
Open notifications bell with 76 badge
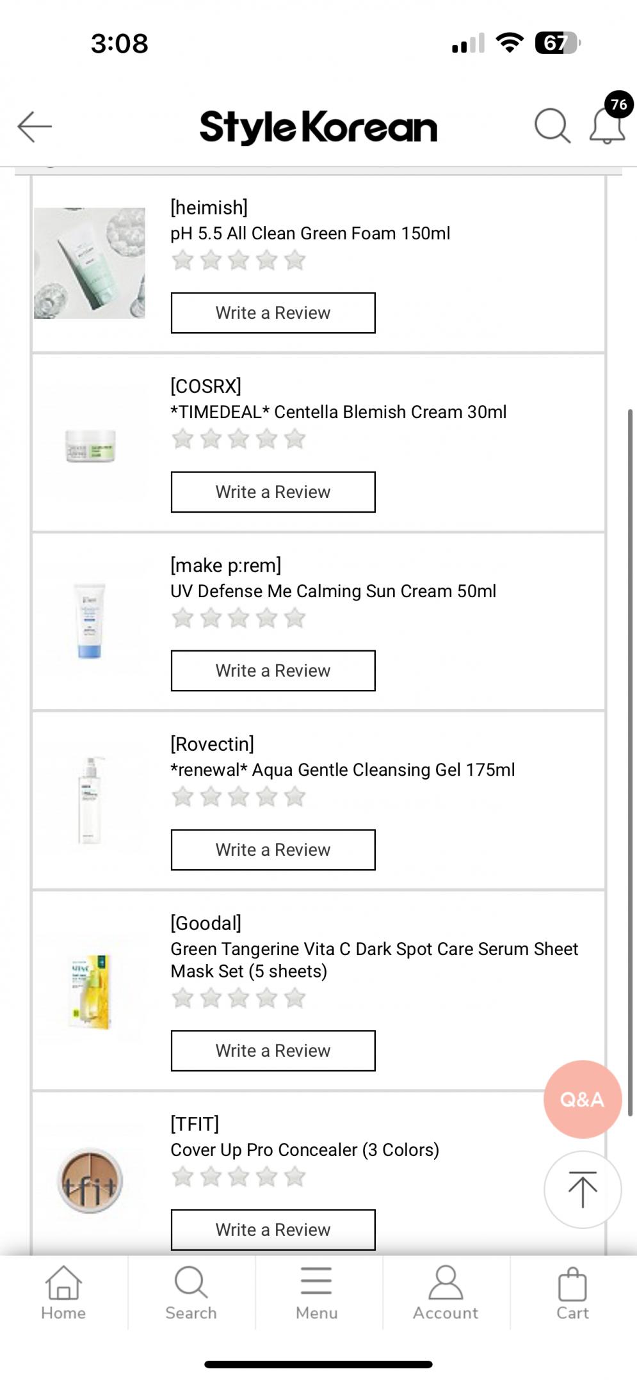point(607,125)
